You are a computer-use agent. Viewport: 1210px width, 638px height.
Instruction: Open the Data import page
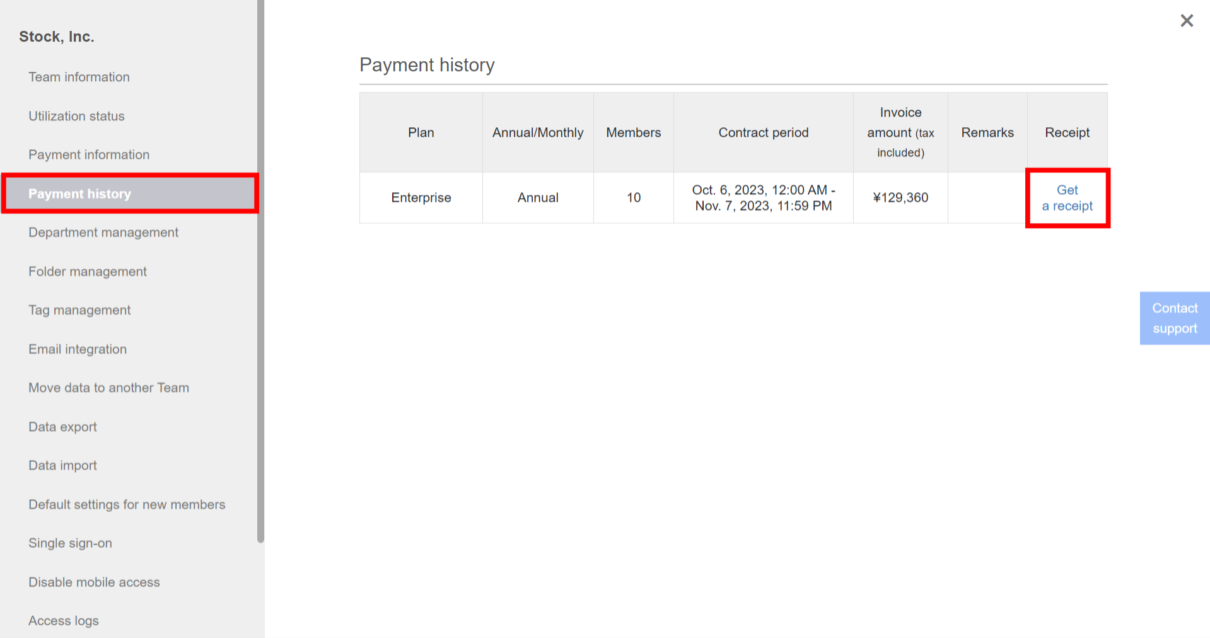(x=62, y=465)
